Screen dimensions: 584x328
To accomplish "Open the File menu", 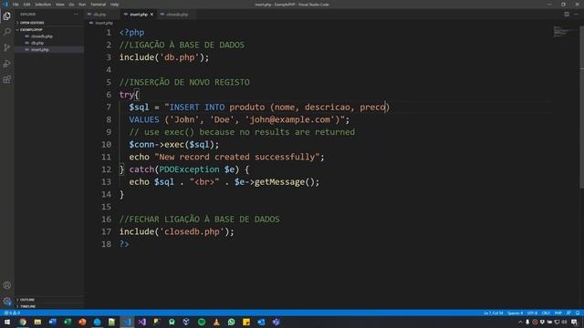I will tap(16, 5).
